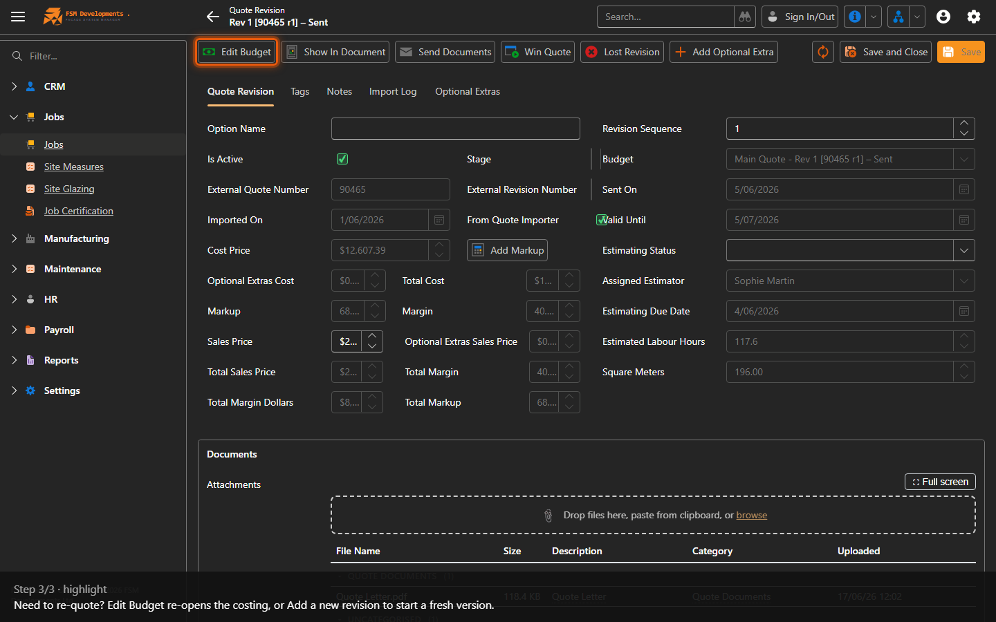Open calendar picker for Sent On
Viewport: 996px width, 622px height.
point(964,189)
